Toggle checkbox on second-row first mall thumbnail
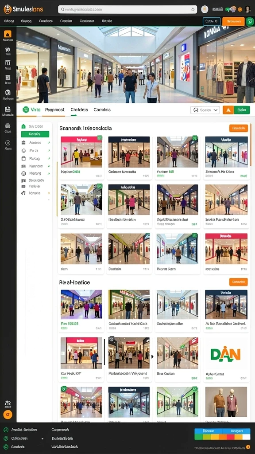 pyautogui.click(x=100, y=186)
